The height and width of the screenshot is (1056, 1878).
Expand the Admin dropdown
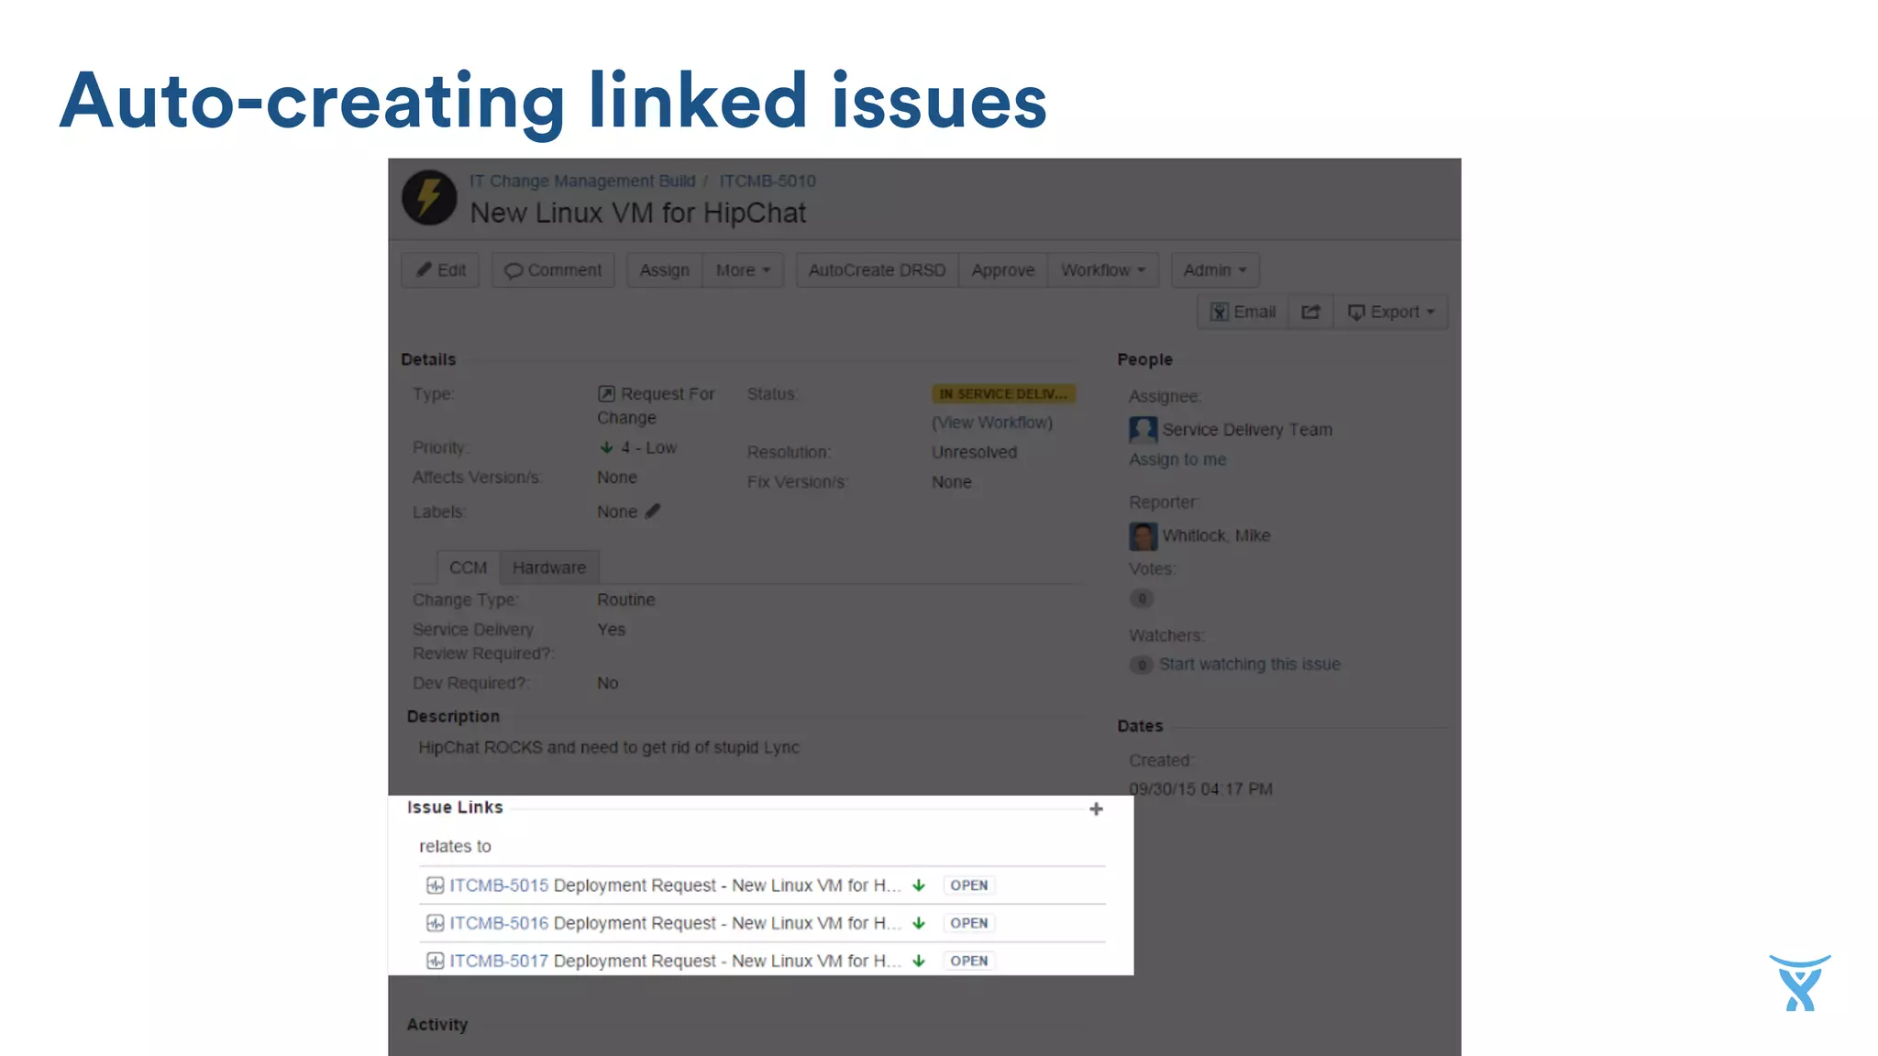pyautogui.click(x=1215, y=270)
